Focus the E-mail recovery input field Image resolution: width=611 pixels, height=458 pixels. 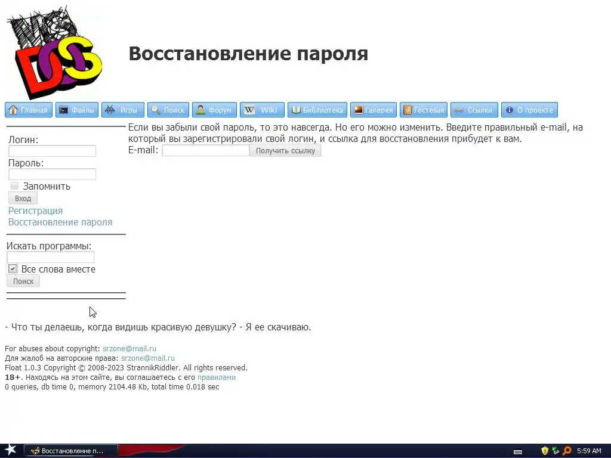coord(205,150)
